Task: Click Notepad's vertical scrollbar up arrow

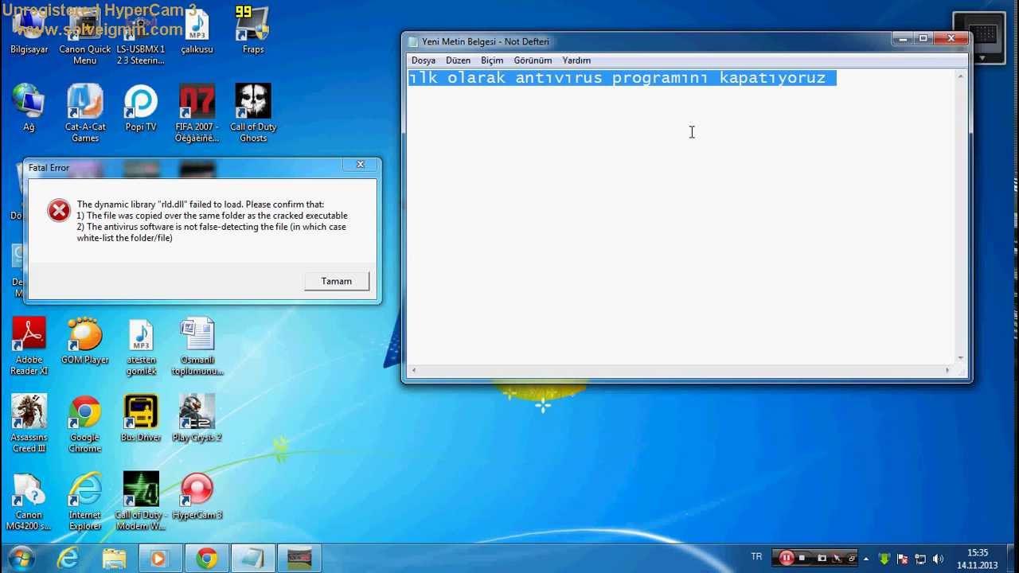Action: (x=961, y=76)
